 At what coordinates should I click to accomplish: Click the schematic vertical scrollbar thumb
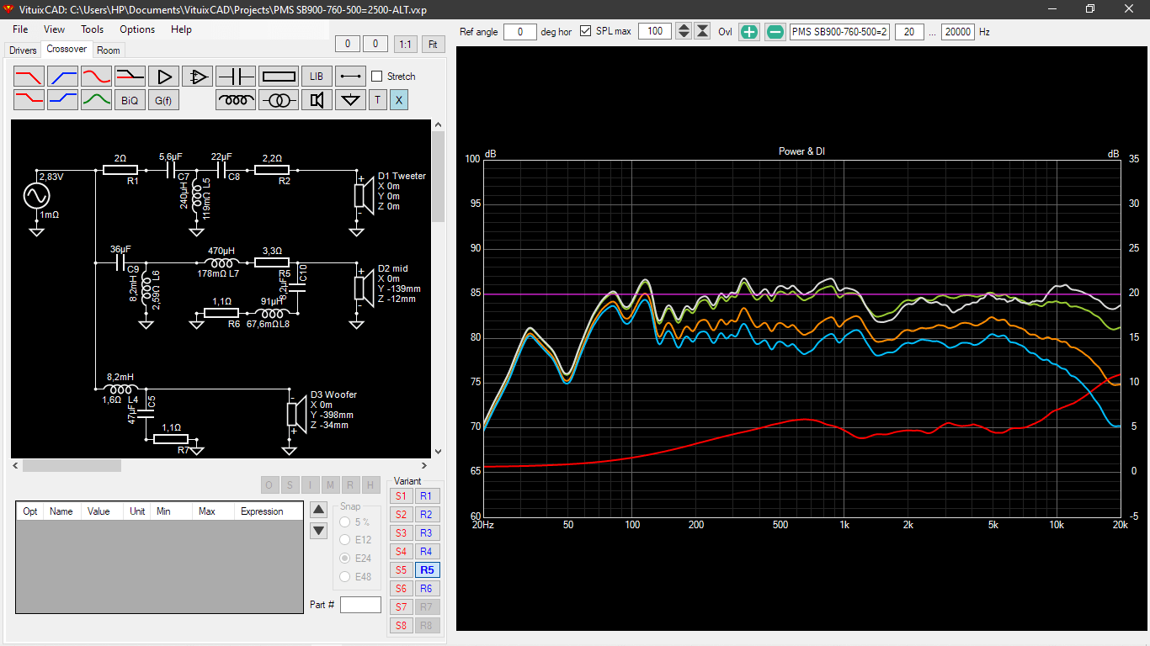[438, 177]
